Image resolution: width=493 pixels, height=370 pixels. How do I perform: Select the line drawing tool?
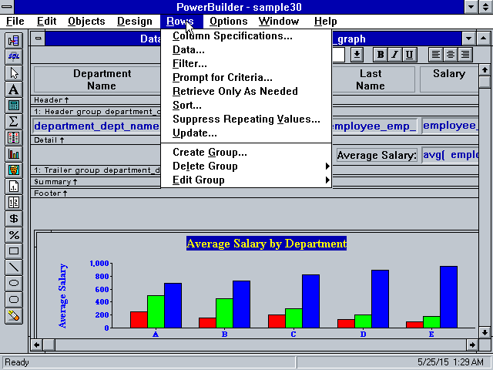[x=14, y=267]
